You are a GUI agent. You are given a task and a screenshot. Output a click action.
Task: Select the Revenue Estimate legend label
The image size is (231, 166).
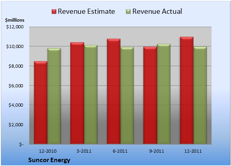(86, 11)
